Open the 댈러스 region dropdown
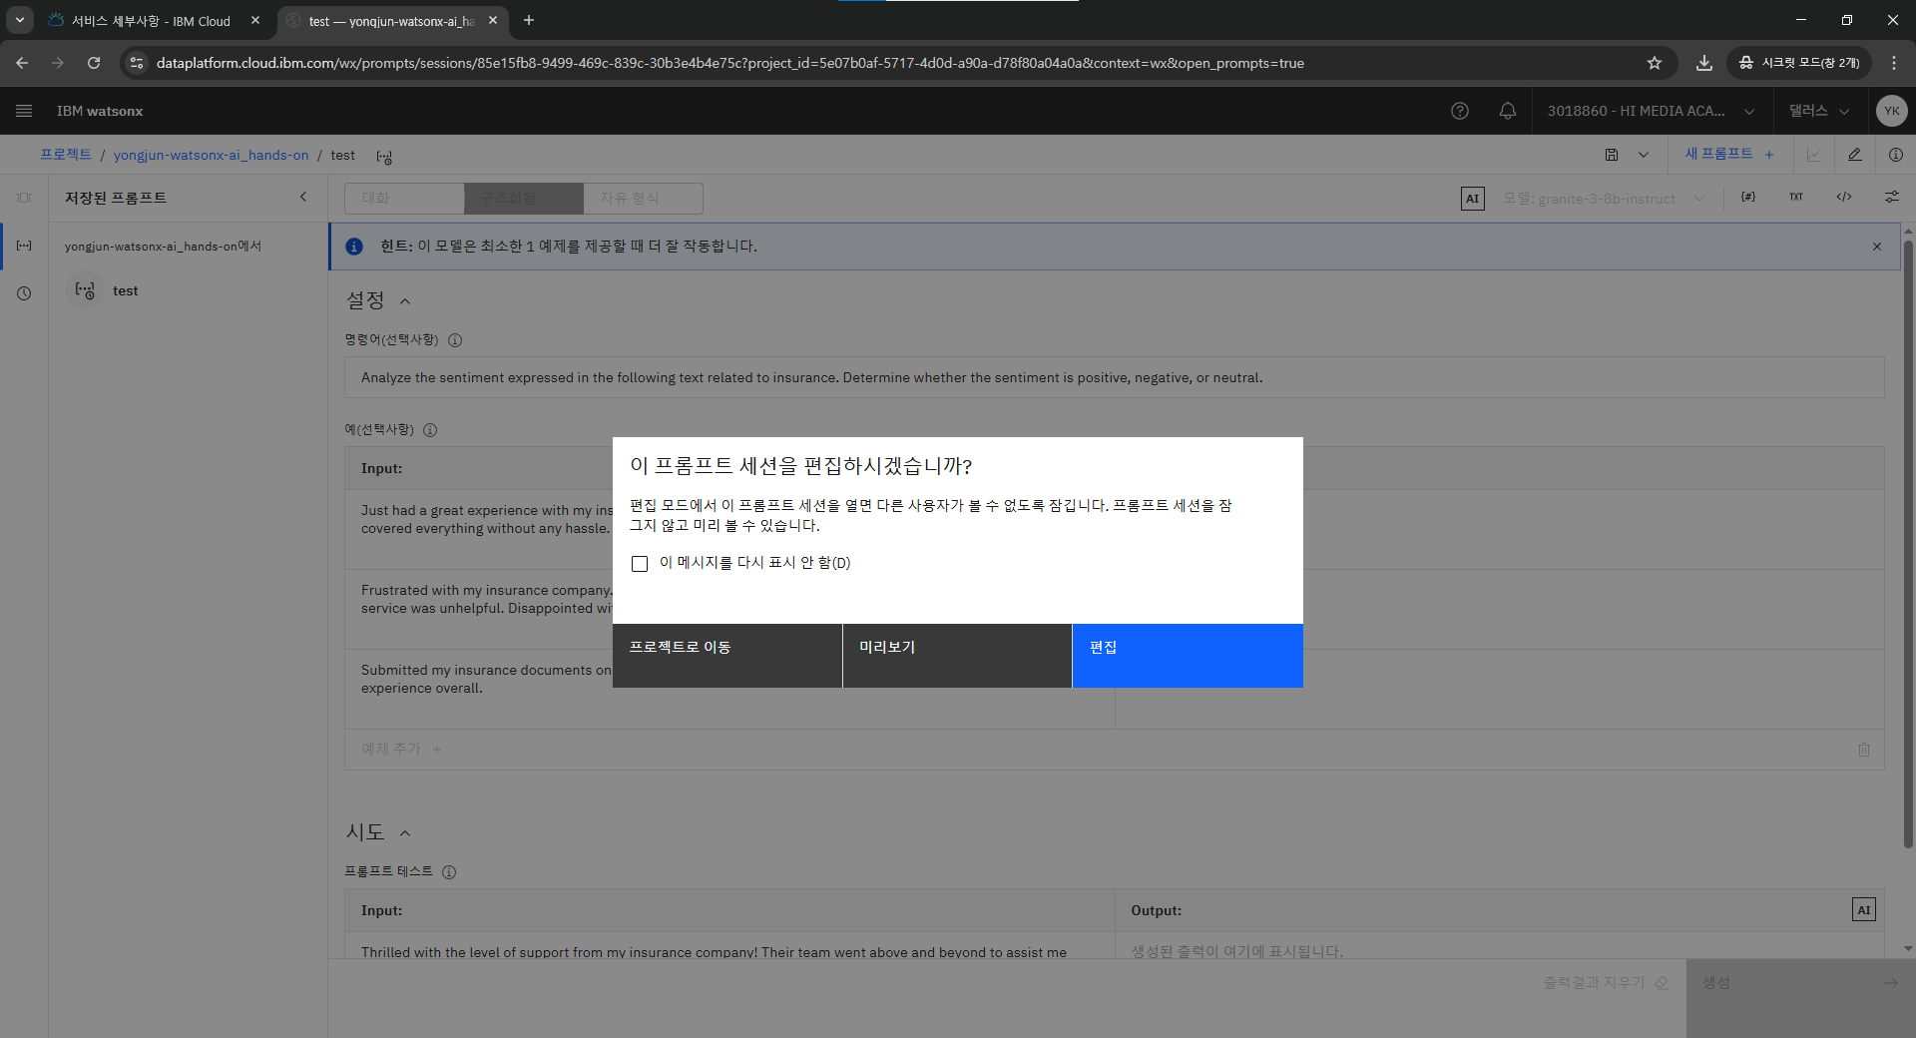The height and width of the screenshot is (1038, 1916). [x=1819, y=111]
